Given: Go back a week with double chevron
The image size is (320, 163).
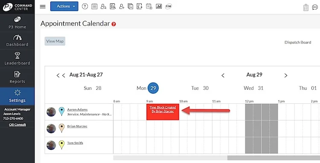Looking at the screenshot, I should (61, 75).
